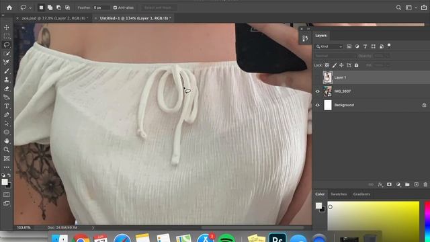Select Layer 1 in Layers panel
Image resolution: width=430 pixels, height=242 pixels.
click(x=372, y=78)
